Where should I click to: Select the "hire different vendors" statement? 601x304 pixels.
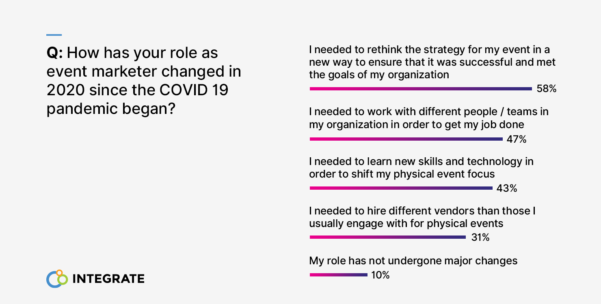(x=422, y=217)
